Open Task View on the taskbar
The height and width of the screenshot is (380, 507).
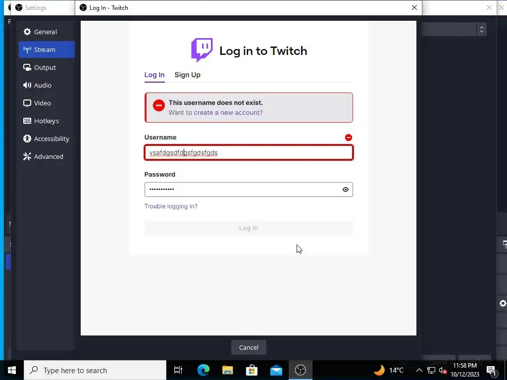click(178, 370)
